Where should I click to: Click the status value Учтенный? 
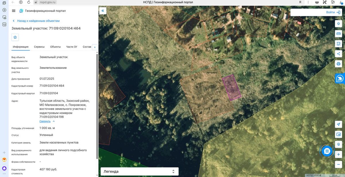(46, 135)
